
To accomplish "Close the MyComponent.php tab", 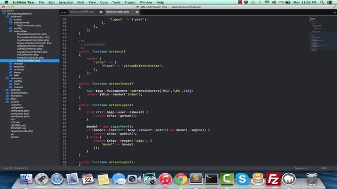I will tap(101, 12).
